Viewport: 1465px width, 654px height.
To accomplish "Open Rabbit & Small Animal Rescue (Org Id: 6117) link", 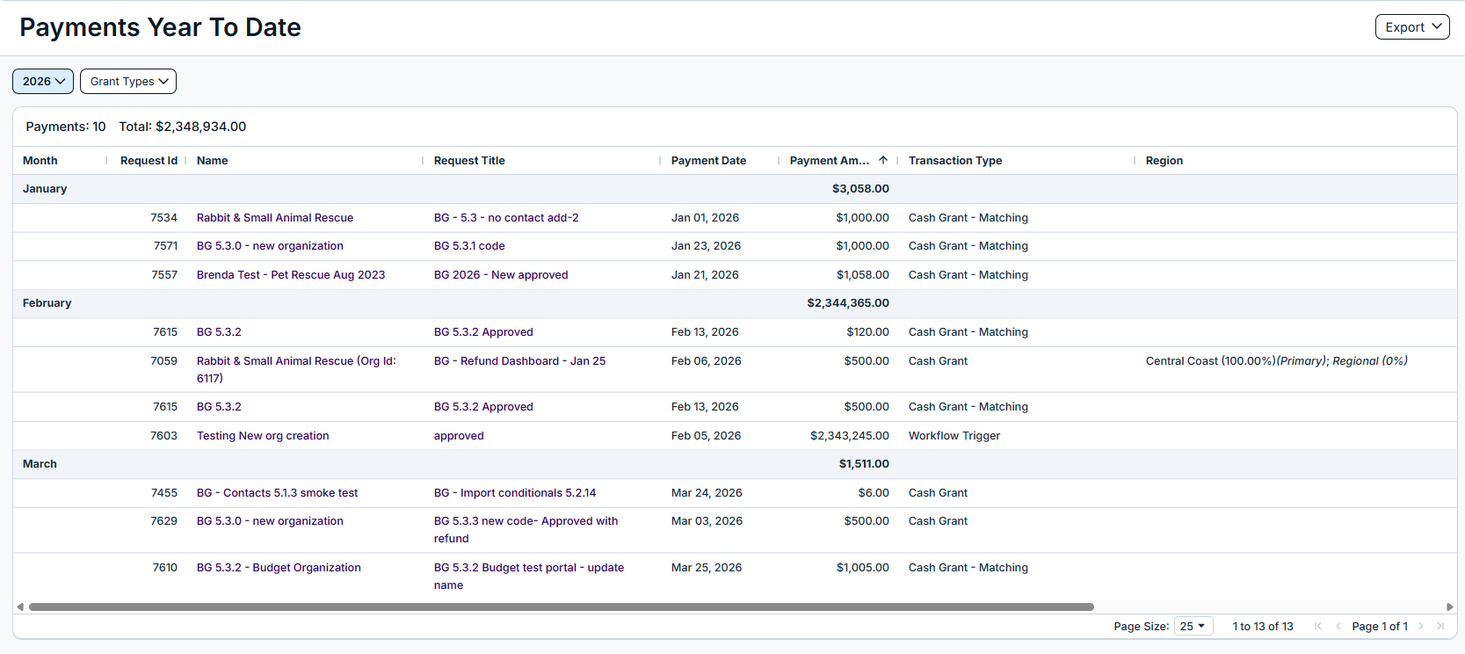I will (x=296, y=369).
